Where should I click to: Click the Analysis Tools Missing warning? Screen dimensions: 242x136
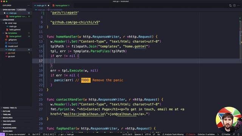point(173,134)
